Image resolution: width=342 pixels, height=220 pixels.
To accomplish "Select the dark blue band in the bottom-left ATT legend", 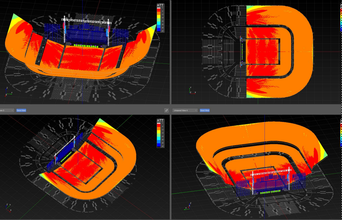I will point(159,145).
